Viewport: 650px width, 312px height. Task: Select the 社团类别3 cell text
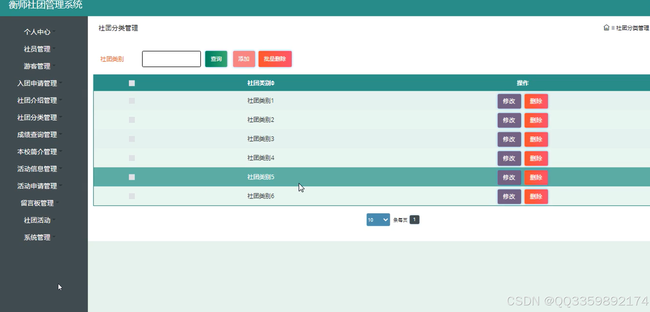(x=261, y=139)
